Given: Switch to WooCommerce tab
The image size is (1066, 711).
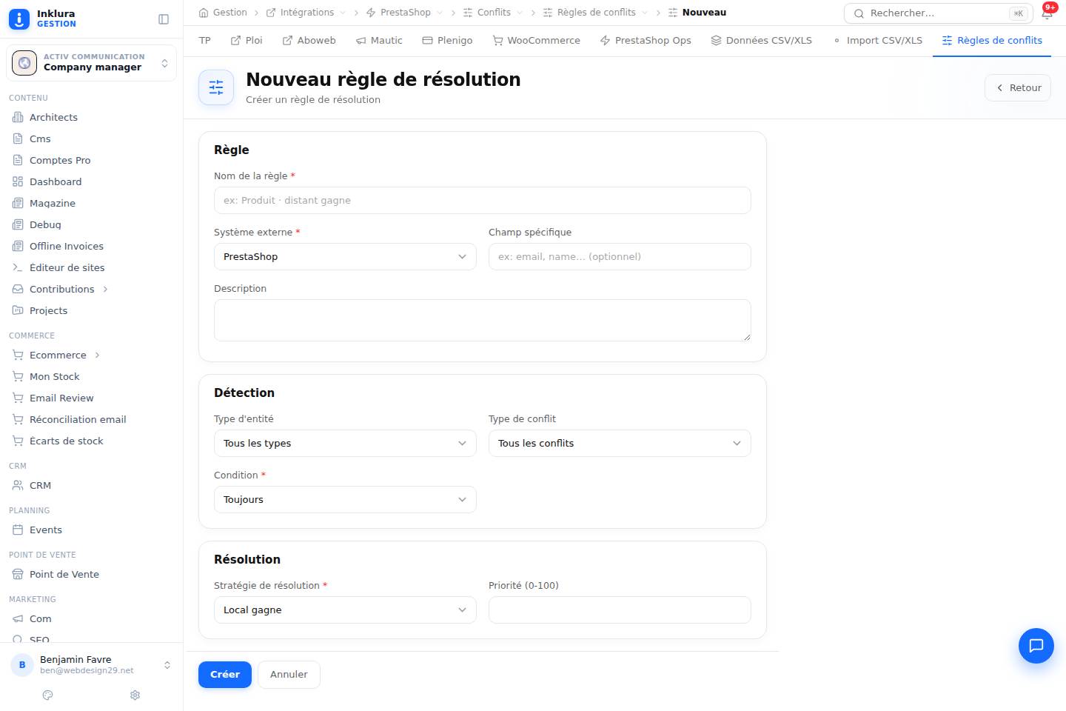Looking at the screenshot, I should [537, 41].
